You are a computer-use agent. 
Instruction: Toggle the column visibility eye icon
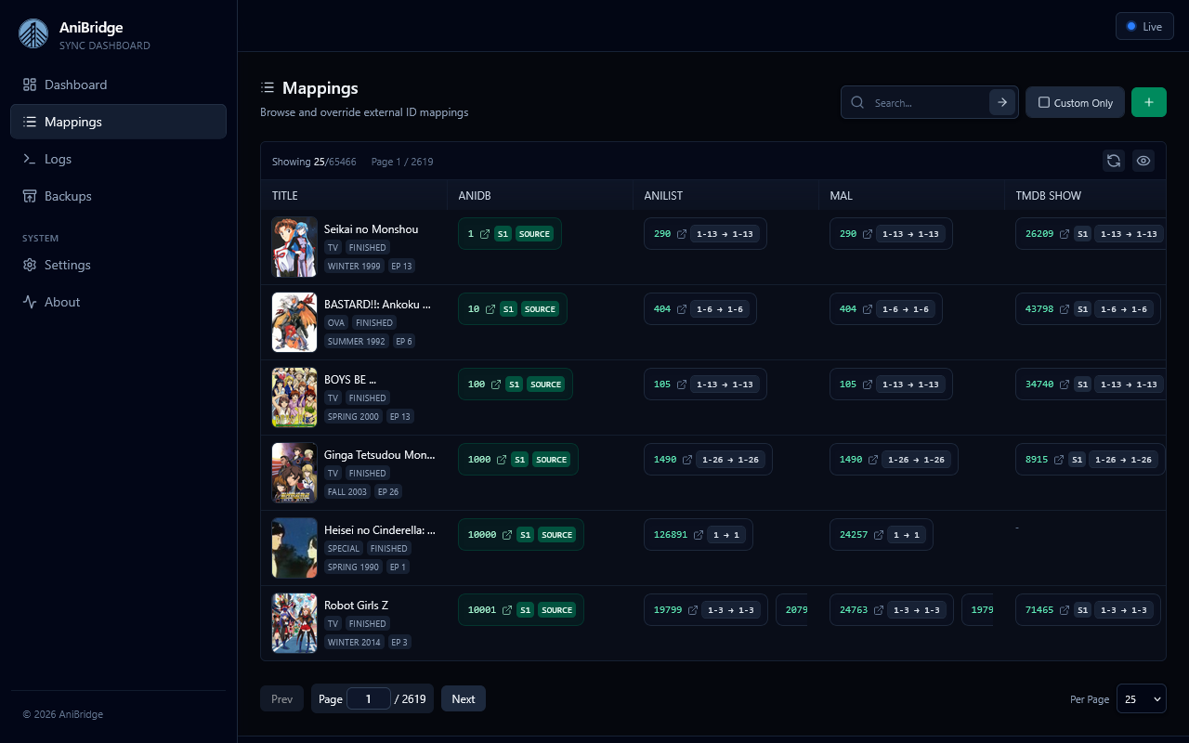1143,161
